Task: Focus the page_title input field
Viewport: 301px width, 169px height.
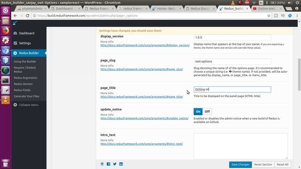Action: pyautogui.click(x=232, y=89)
